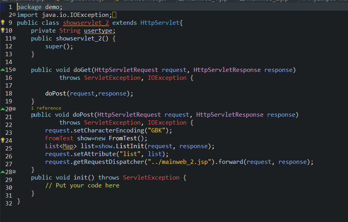Screen dimensions: 348x222
Task: Click the doGet method name
Action: coord(82,70)
